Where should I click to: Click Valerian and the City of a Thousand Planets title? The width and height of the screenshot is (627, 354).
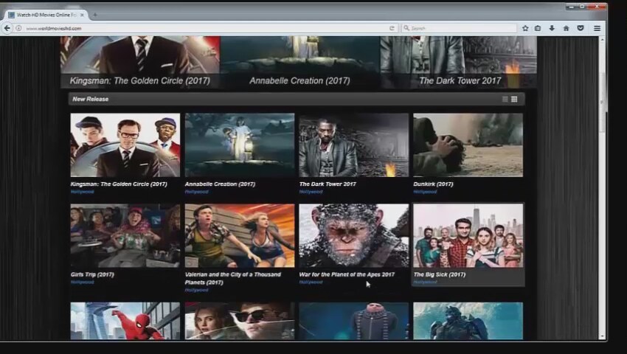[x=232, y=278]
